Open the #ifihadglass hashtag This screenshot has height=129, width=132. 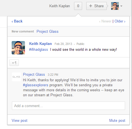(x=39, y=50)
